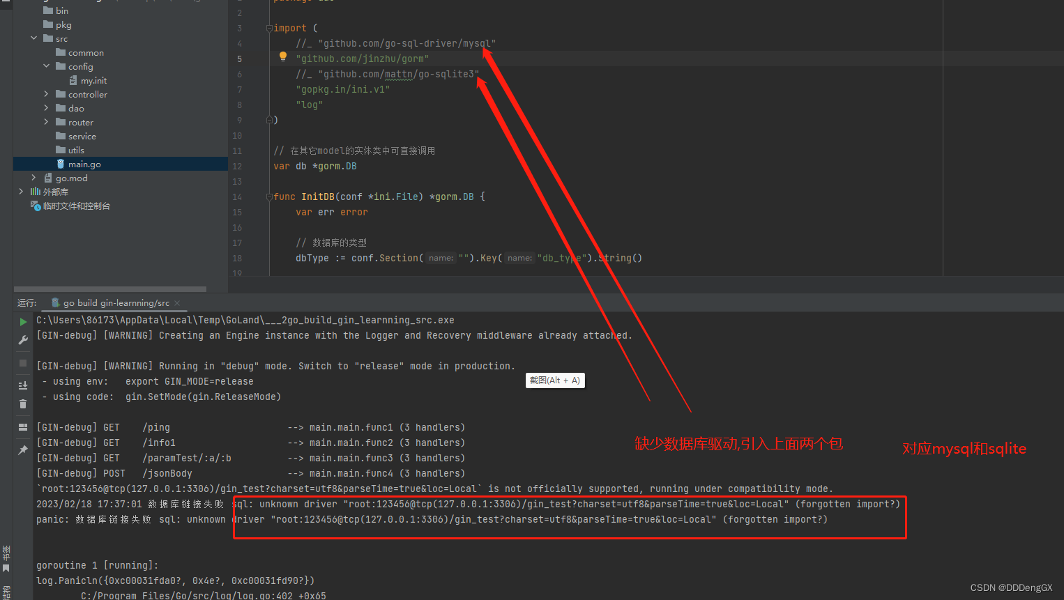
Task: Click the /ping route console line
Action: (x=251, y=427)
